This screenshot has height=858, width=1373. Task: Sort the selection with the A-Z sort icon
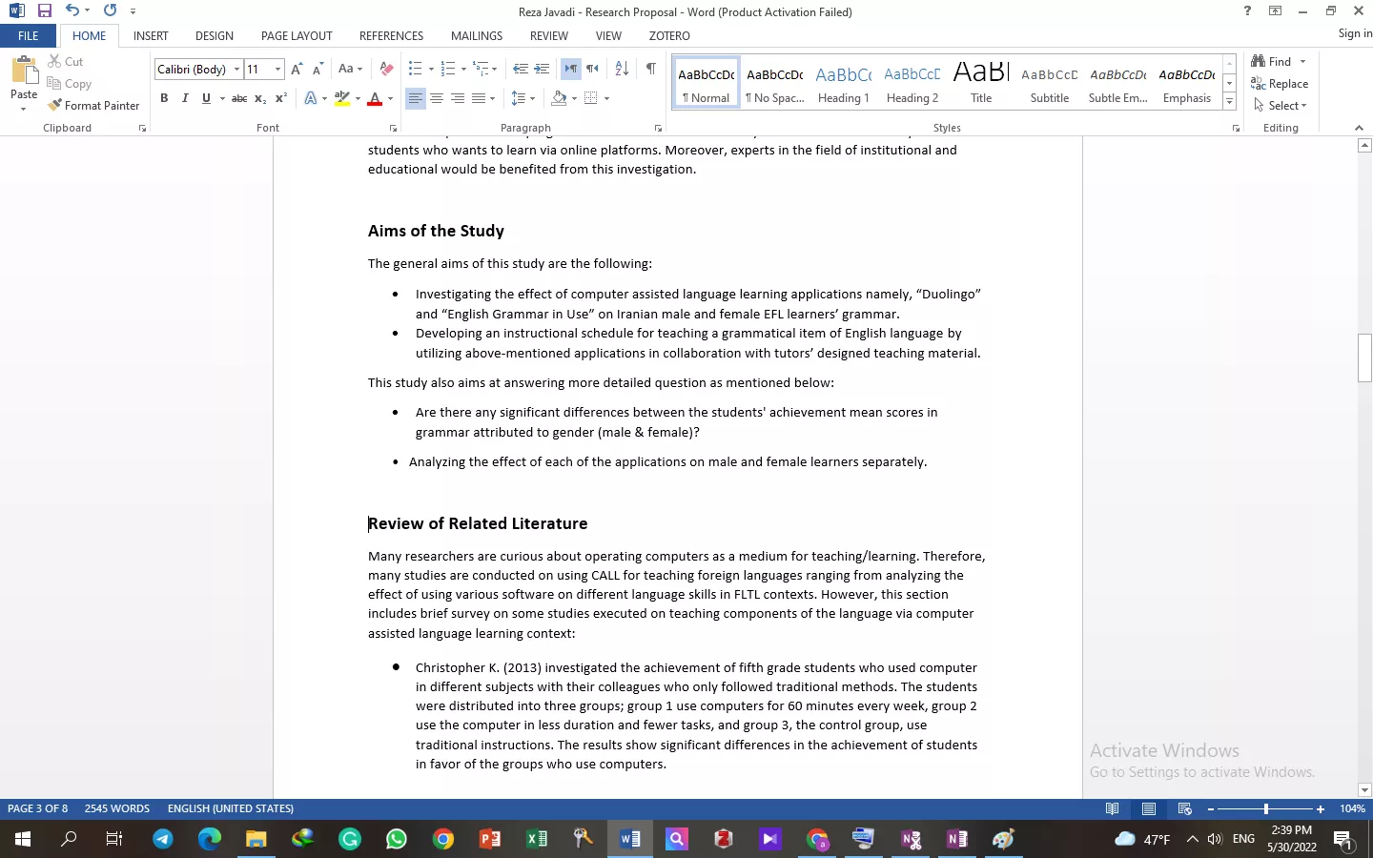pos(622,70)
